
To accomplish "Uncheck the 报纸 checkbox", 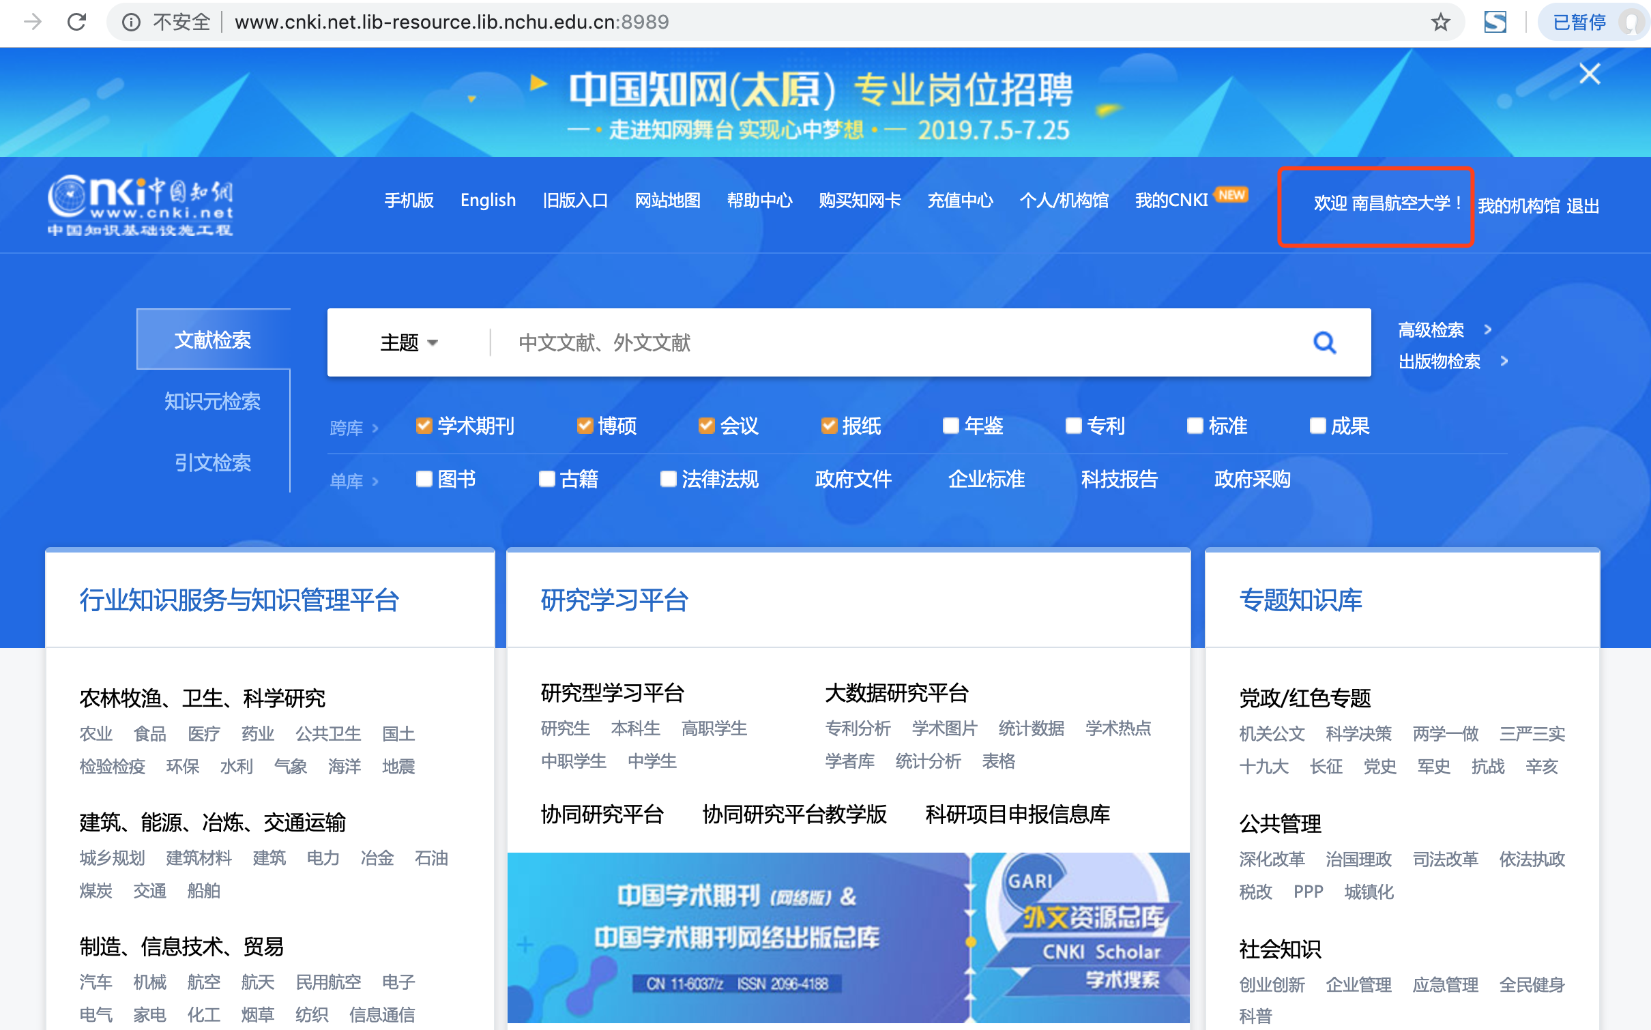I will (828, 426).
